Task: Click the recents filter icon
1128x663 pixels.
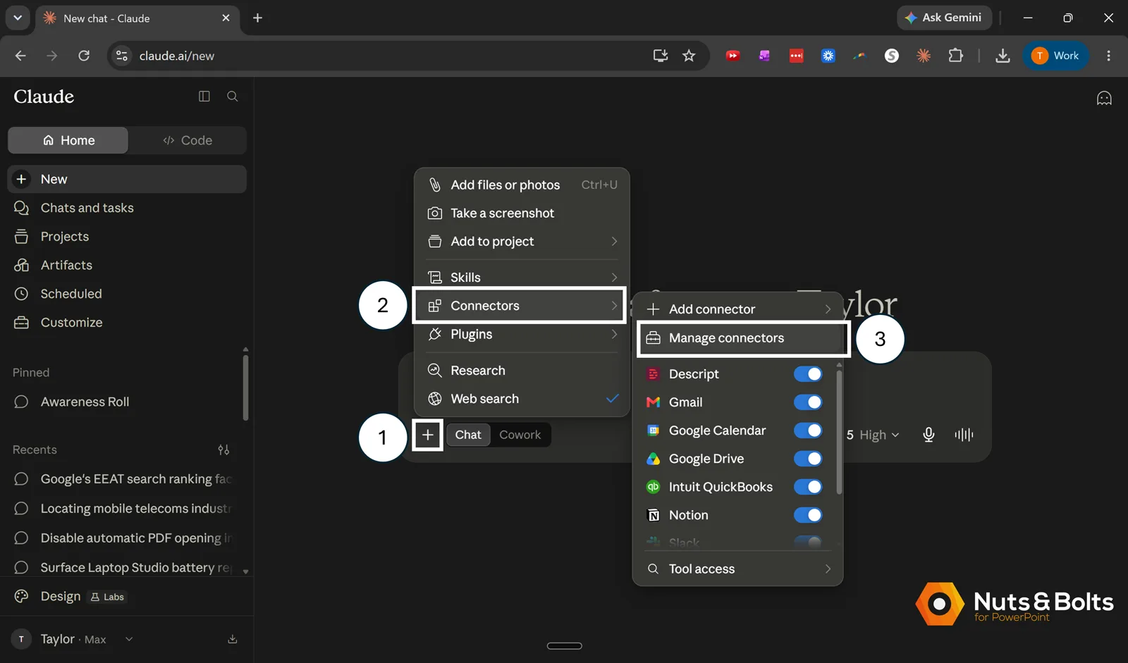Action: point(223,450)
